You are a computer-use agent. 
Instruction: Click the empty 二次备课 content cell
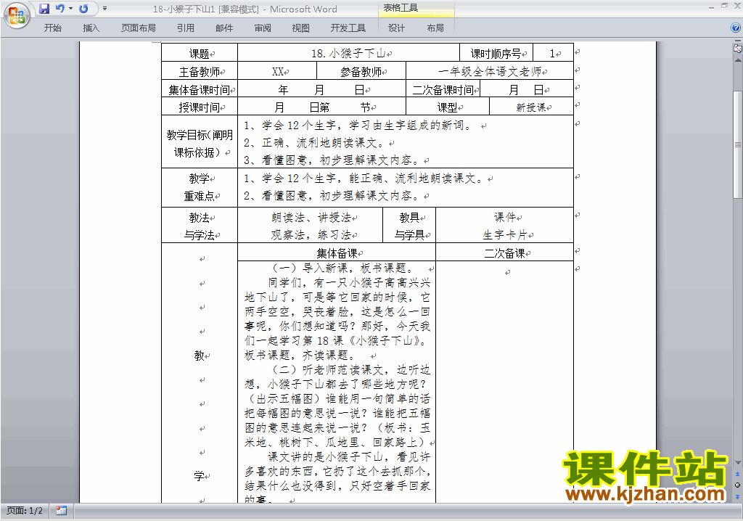[x=505, y=382]
